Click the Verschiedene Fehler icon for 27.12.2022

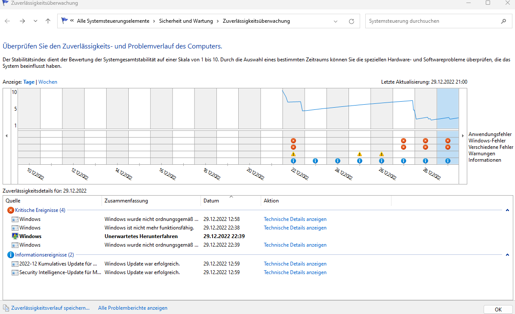(403, 147)
